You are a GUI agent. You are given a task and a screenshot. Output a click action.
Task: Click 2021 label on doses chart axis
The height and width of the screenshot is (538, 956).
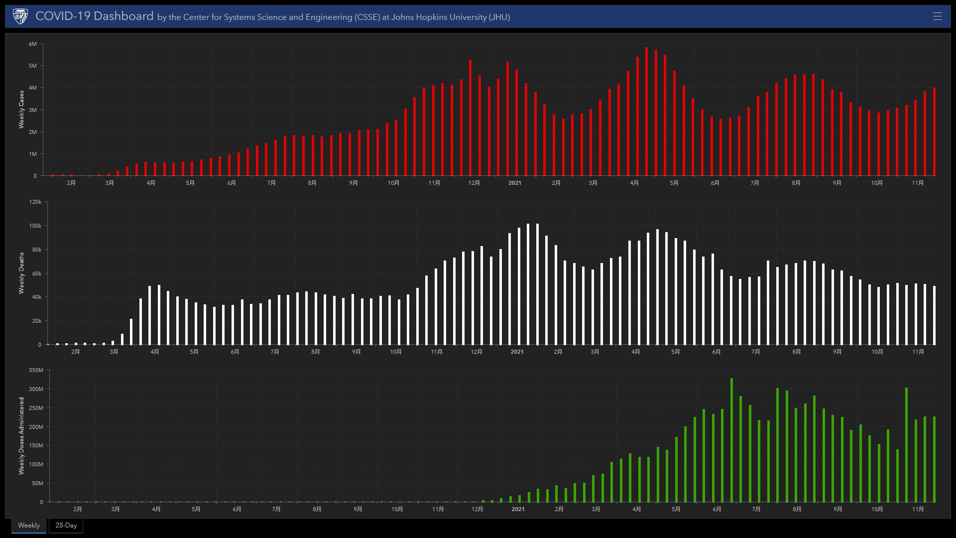(x=518, y=509)
